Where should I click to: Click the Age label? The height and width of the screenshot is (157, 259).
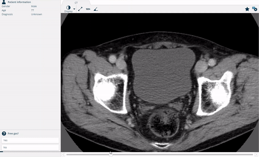(x=4, y=10)
